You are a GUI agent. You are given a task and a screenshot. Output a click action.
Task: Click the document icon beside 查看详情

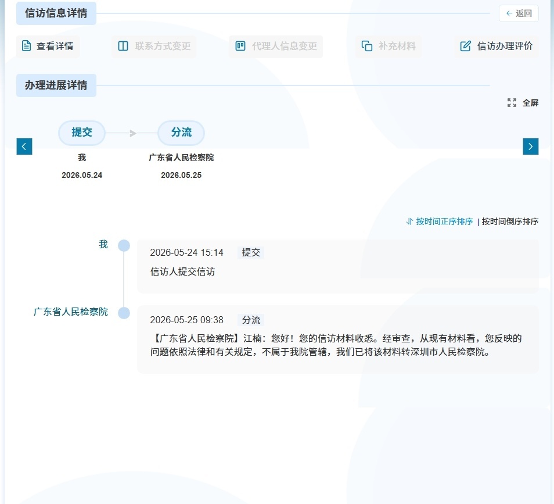click(27, 46)
